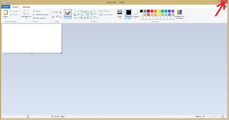Click the zoom slider in status bar
Viewport: 229px width, 120px height.
pyautogui.click(x=213, y=116)
